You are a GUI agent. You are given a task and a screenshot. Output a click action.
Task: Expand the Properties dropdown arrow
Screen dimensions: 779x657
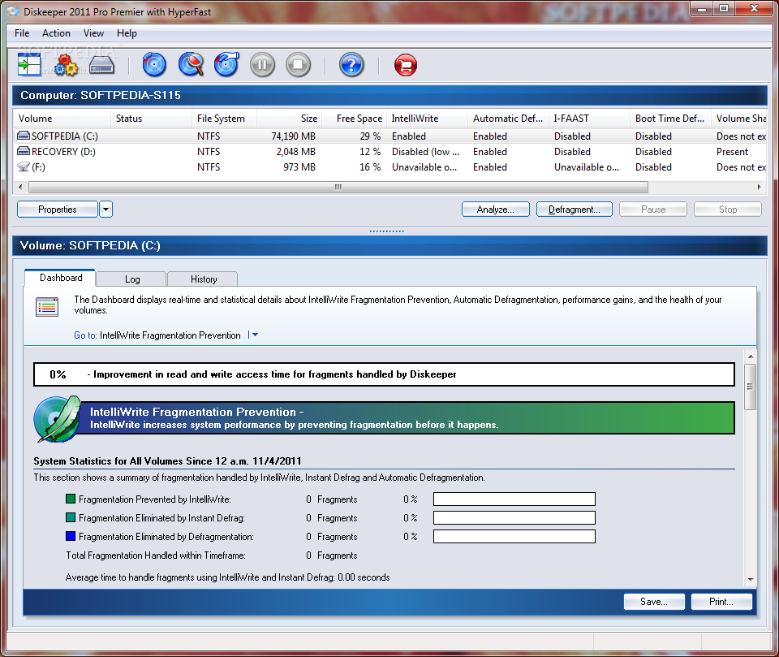105,210
